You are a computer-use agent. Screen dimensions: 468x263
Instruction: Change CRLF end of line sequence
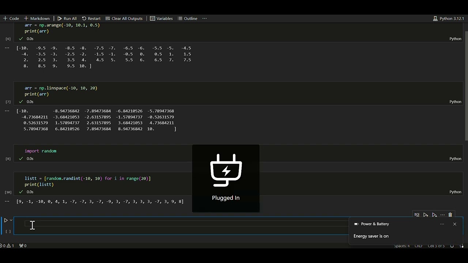[x=419, y=246]
